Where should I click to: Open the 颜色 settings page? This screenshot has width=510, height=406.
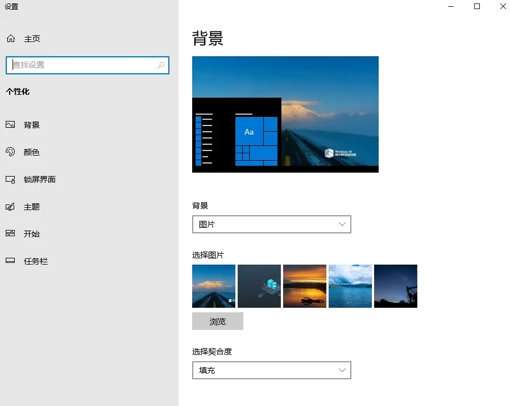pyautogui.click(x=32, y=152)
